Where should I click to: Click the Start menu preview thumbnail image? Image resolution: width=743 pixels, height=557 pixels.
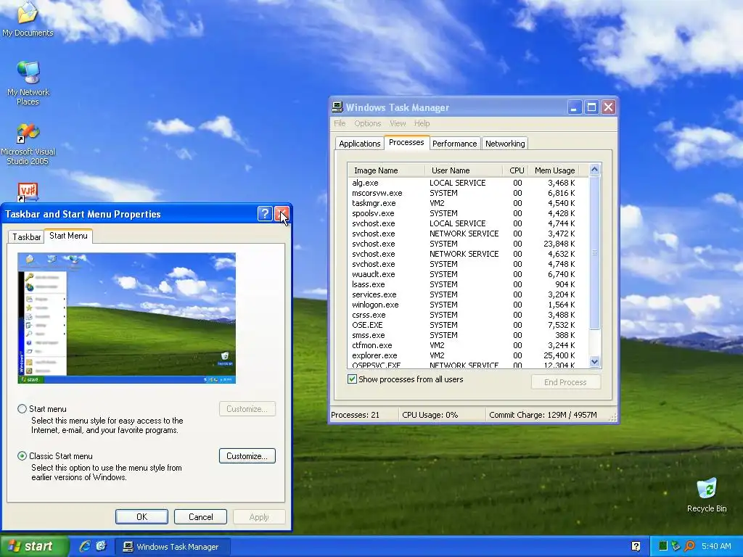[x=126, y=318]
